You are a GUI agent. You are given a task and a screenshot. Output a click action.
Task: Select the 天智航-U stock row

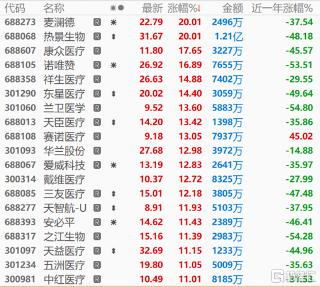point(160,208)
